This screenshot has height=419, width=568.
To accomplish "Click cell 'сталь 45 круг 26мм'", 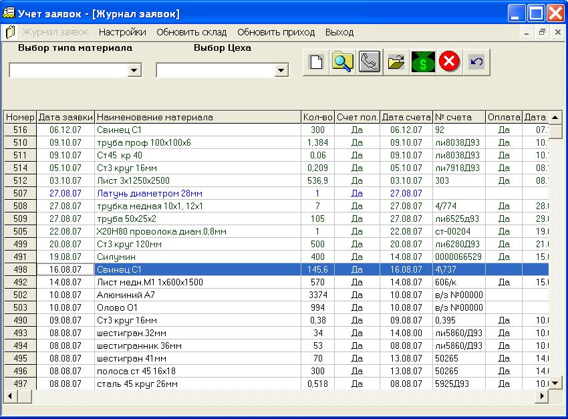I will click(x=198, y=384).
